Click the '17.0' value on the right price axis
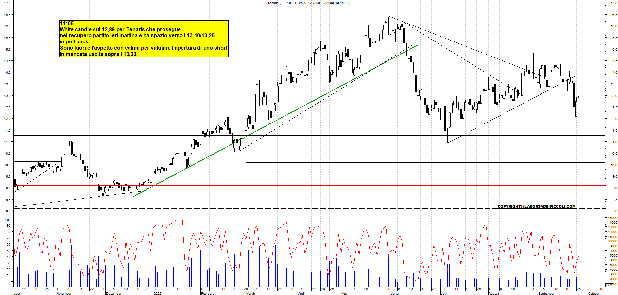The image size is (618, 295). [614, 3]
